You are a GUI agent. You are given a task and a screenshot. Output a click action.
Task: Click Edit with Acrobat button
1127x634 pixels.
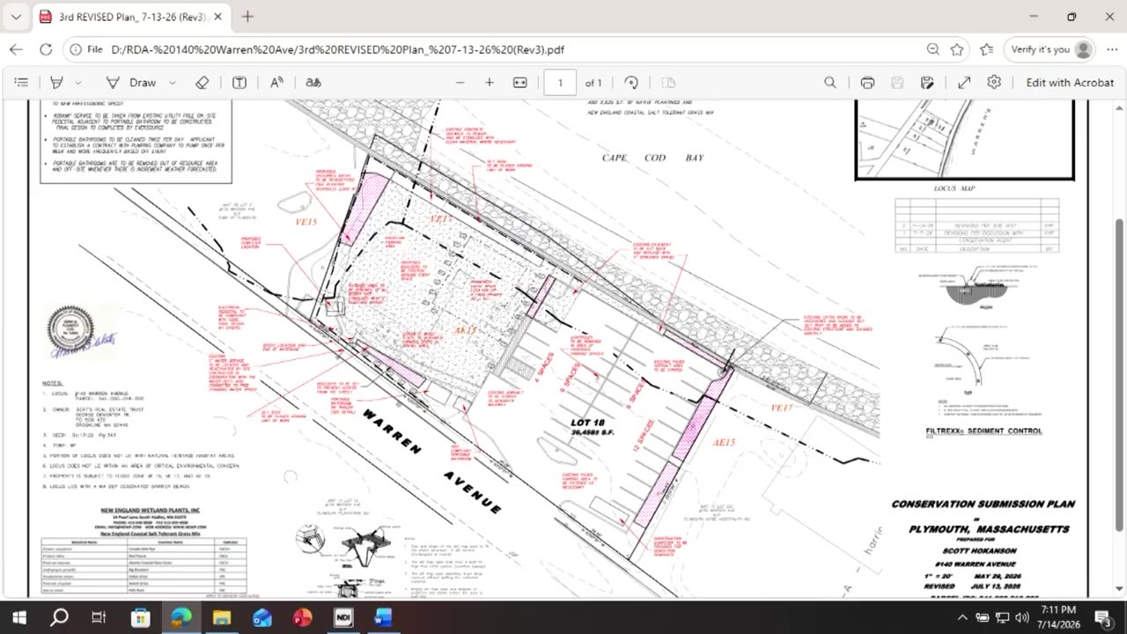pyautogui.click(x=1070, y=83)
